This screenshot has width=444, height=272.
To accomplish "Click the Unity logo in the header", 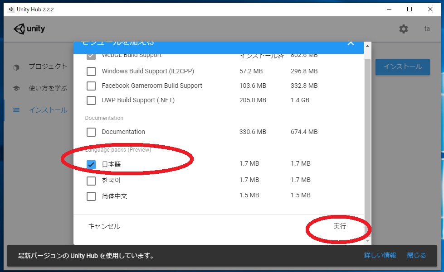I will click(x=29, y=29).
